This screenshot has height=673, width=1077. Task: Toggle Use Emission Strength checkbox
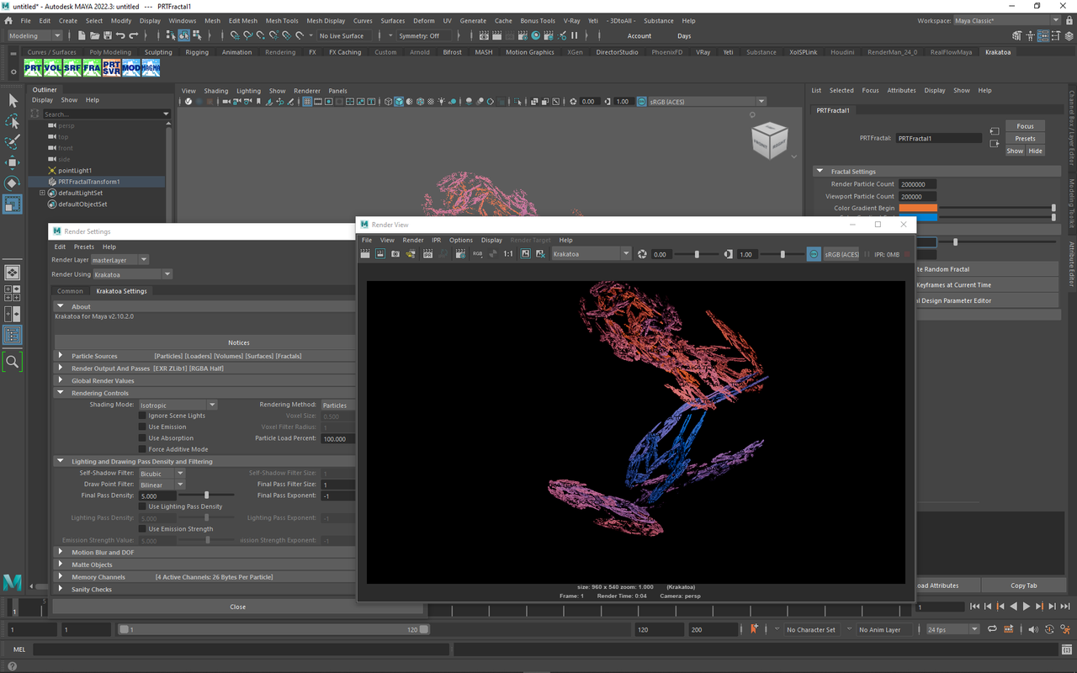[x=142, y=529]
